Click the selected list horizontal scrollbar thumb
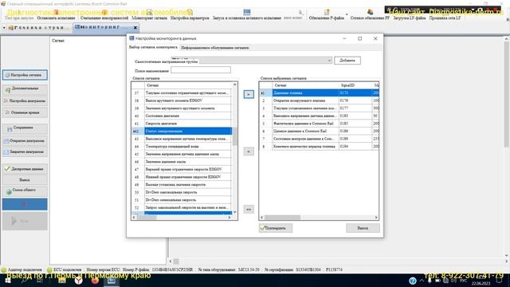 (x=282, y=218)
